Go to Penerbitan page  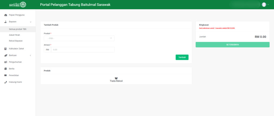coord(14,75)
